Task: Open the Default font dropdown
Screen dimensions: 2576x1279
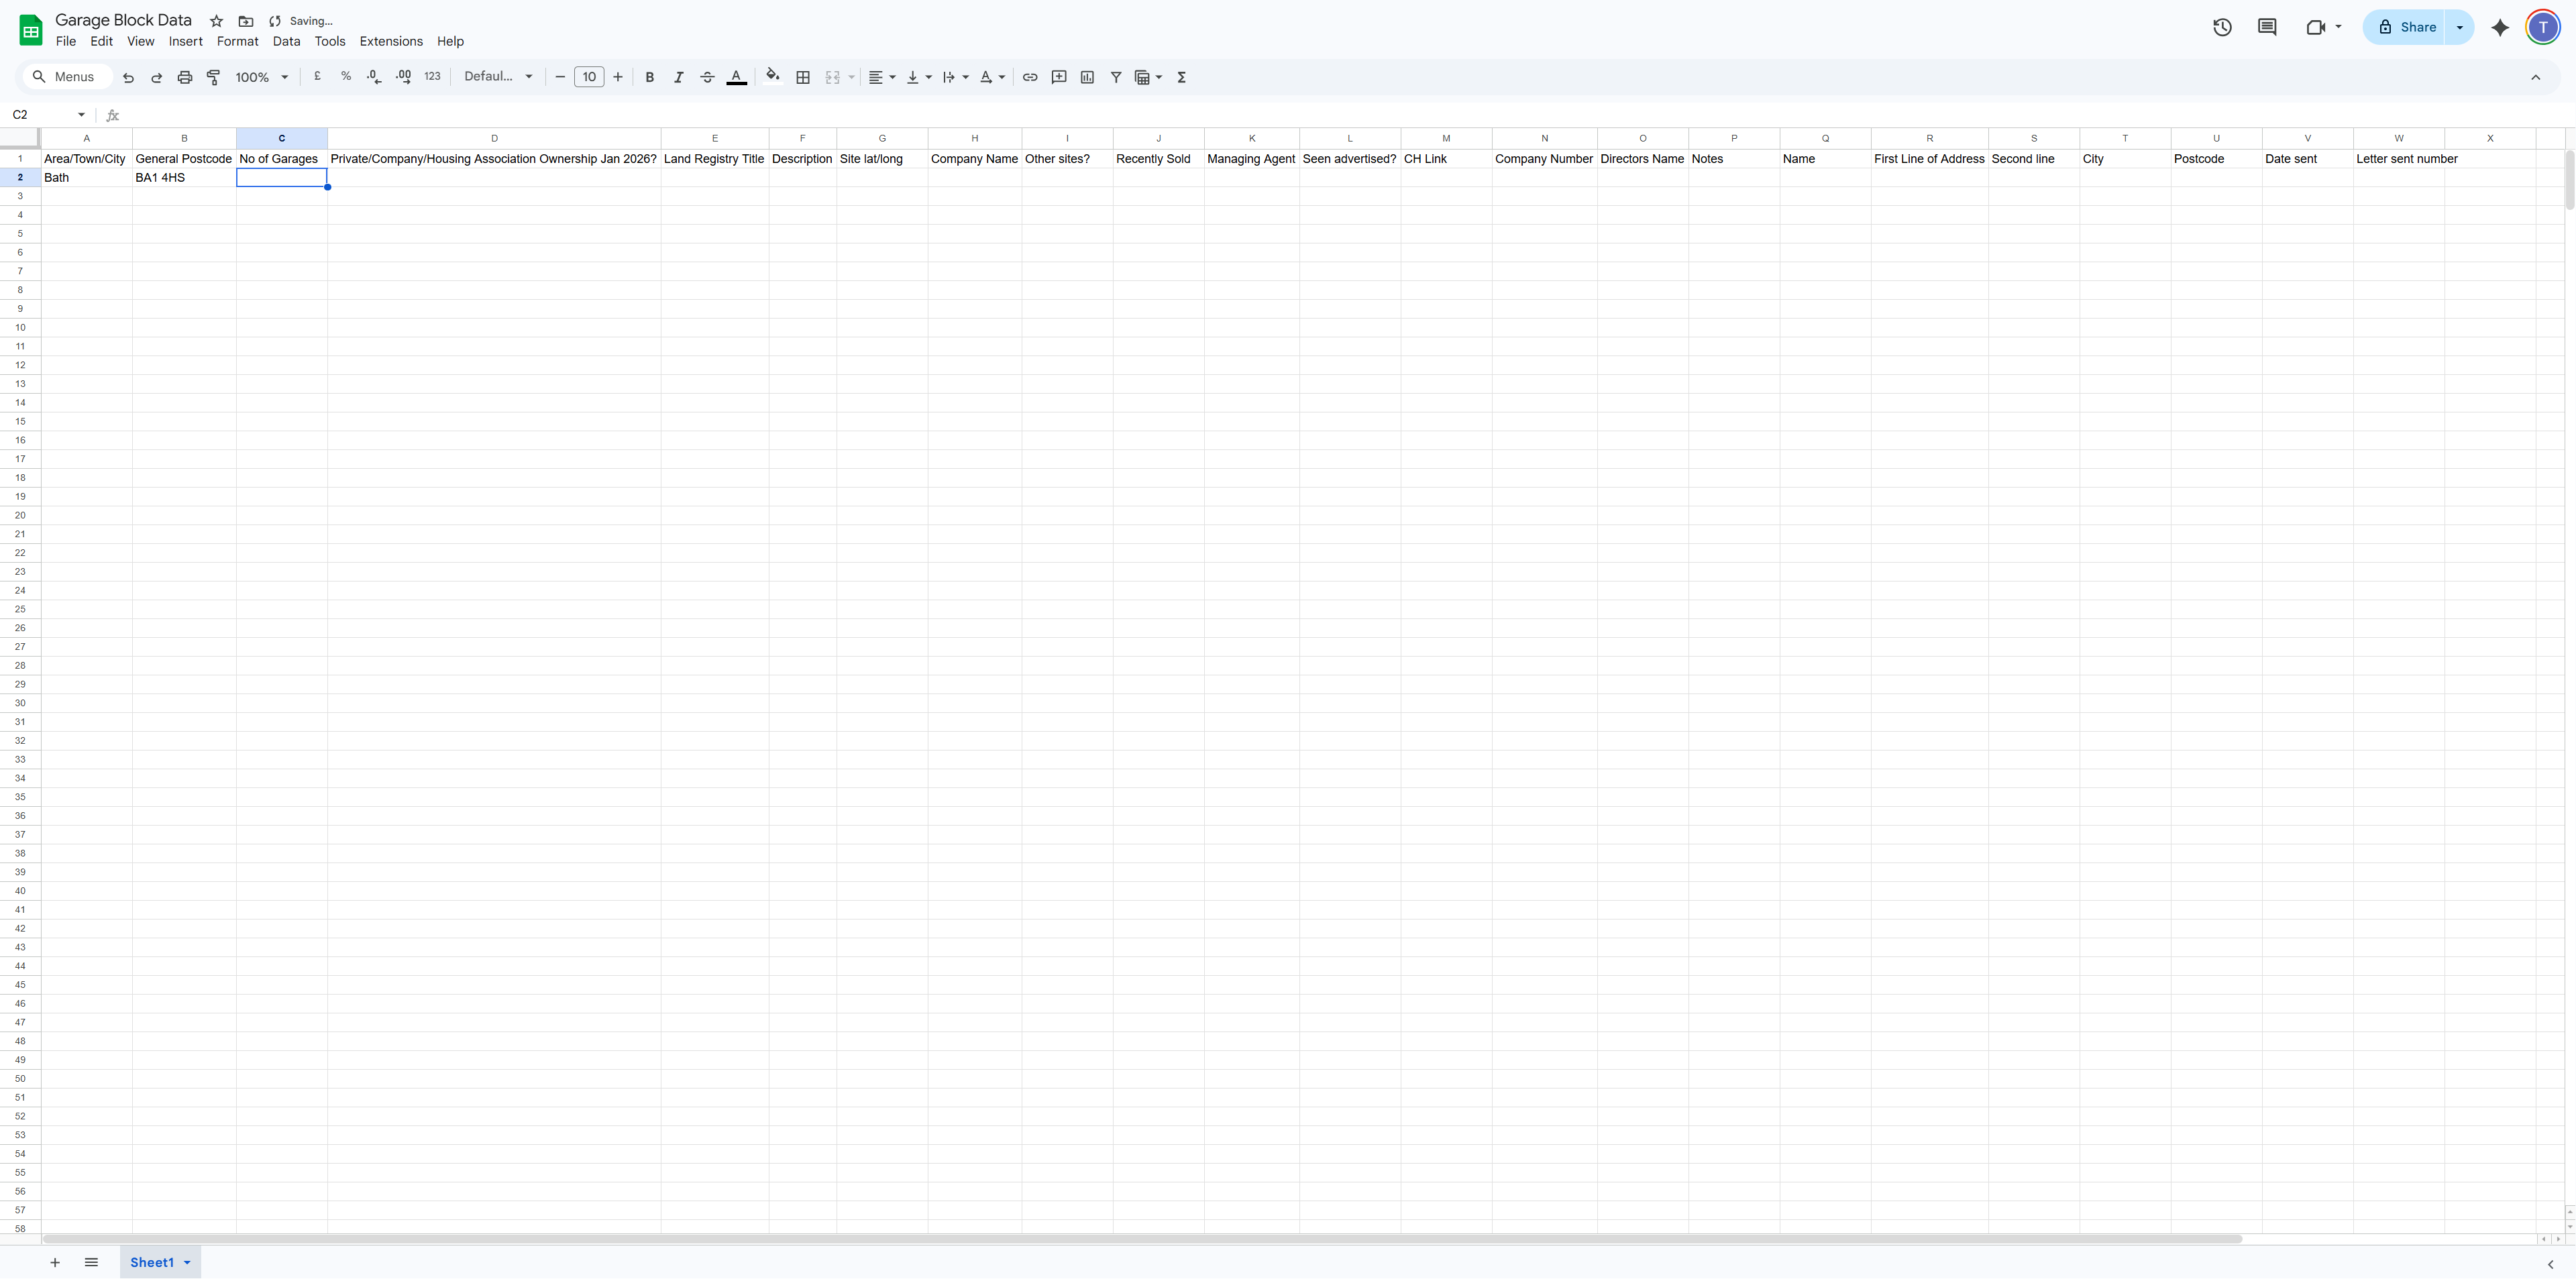Action: tap(498, 77)
